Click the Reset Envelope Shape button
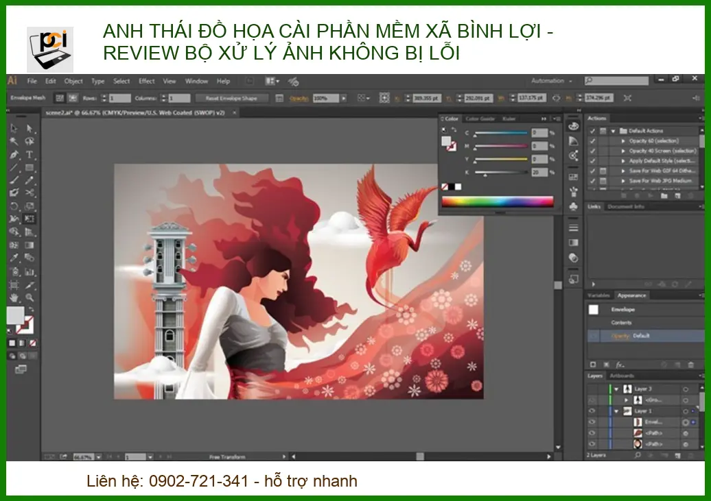The width and height of the screenshot is (711, 501). tap(233, 97)
